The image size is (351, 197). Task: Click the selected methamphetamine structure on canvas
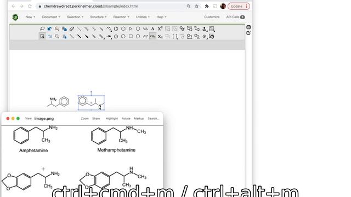(91, 103)
